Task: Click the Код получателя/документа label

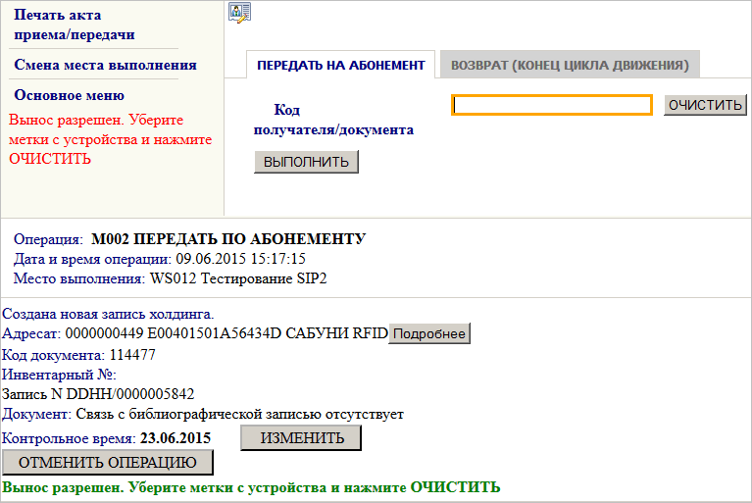Action: tap(333, 120)
